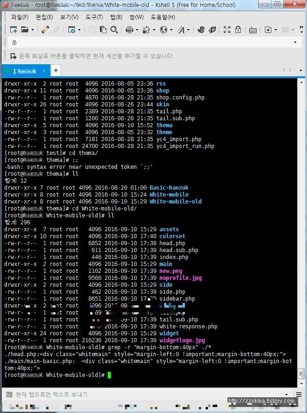Click the Font 'A' icon
This screenshot has width=307, height=413.
pyautogui.click(x=181, y=30)
